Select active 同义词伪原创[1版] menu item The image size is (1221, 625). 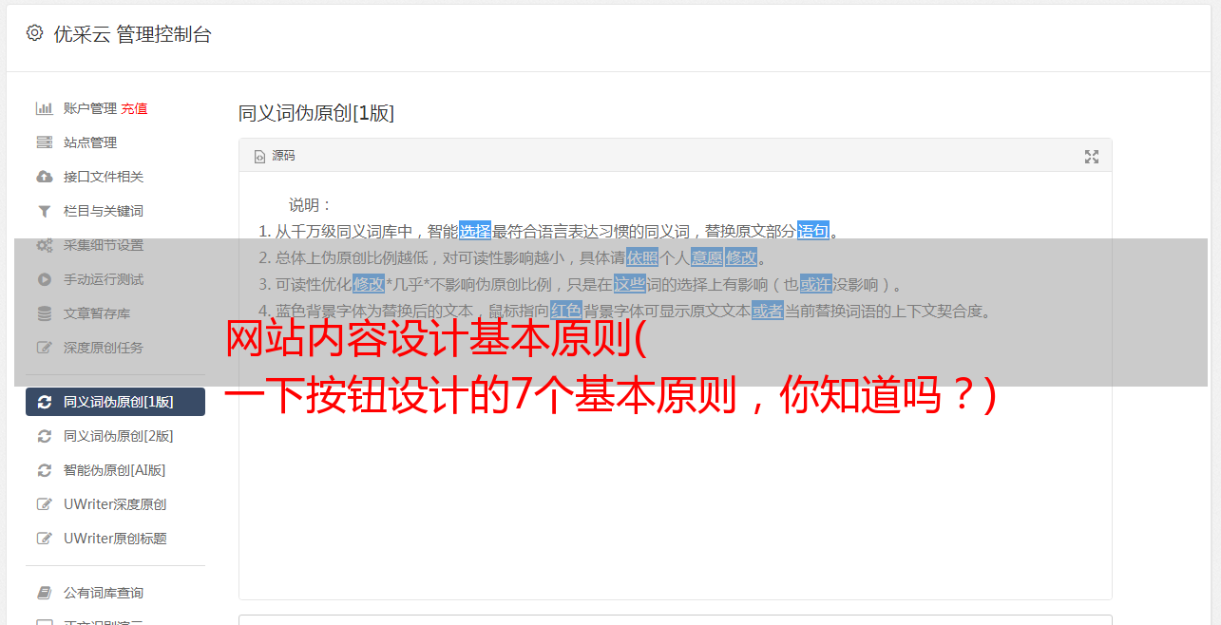[115, 402]
